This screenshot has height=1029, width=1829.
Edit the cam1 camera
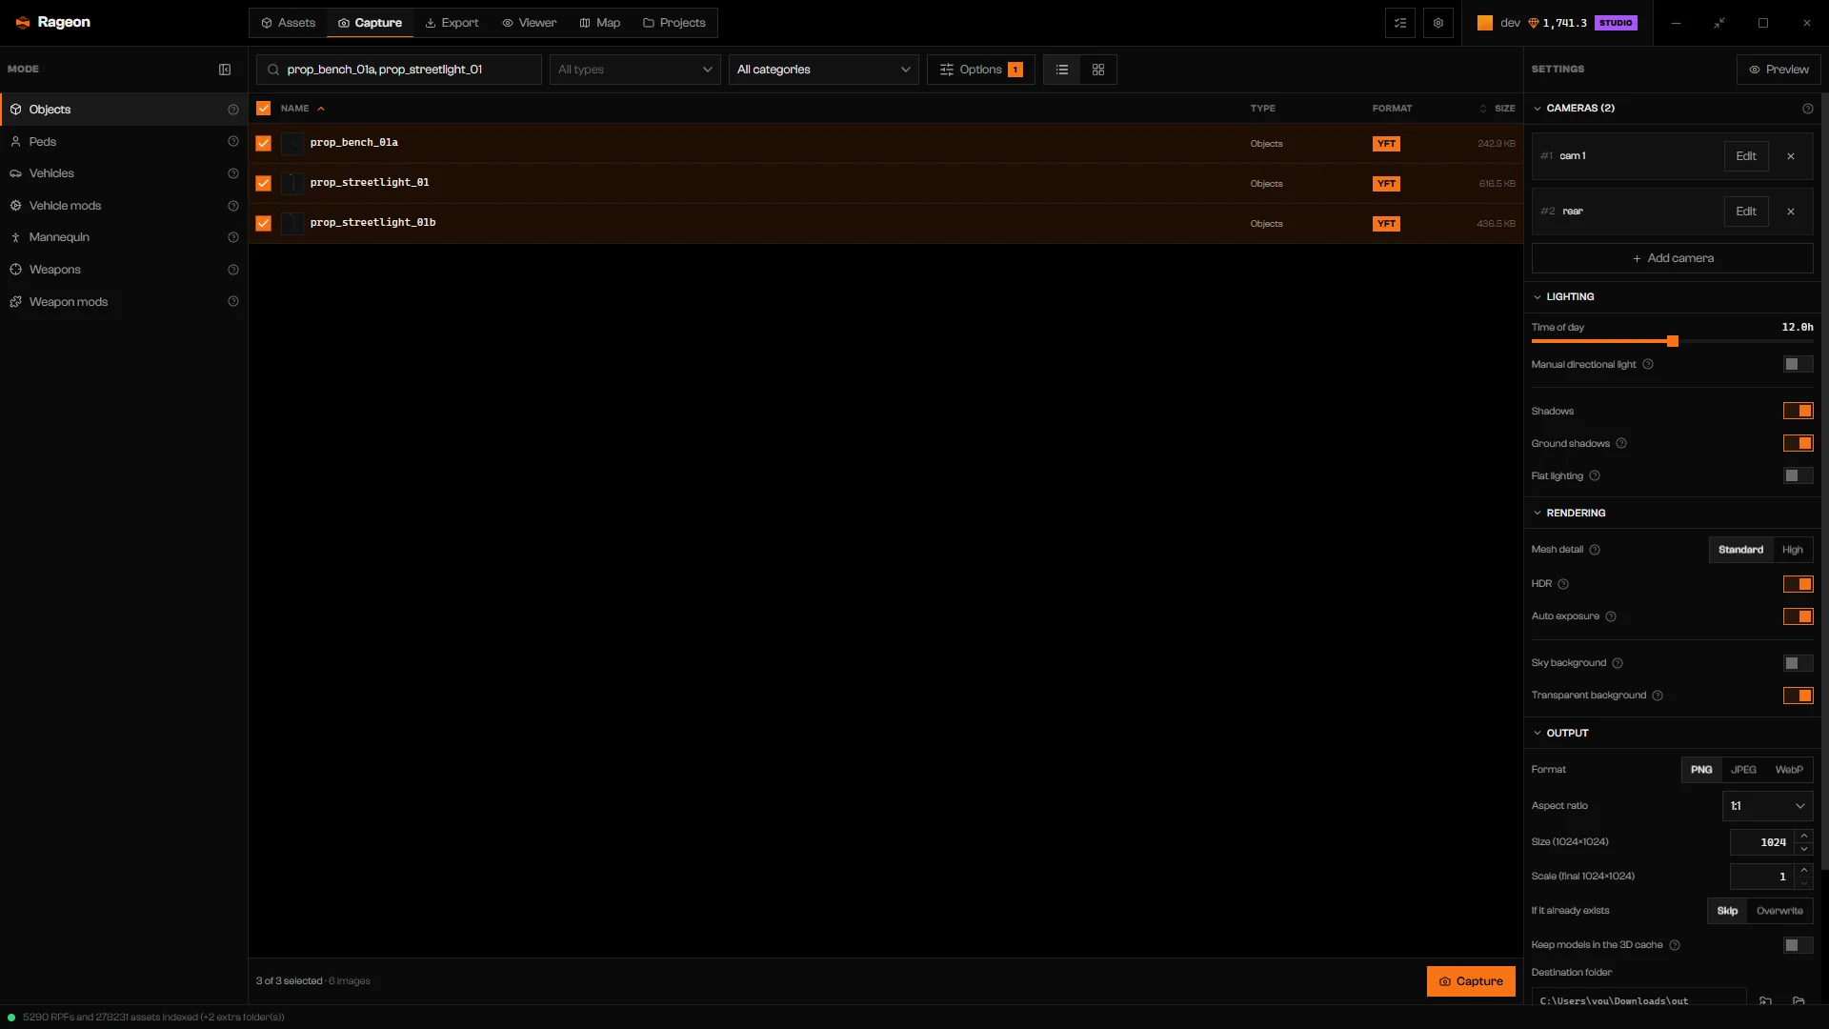tap(1746, 156)
